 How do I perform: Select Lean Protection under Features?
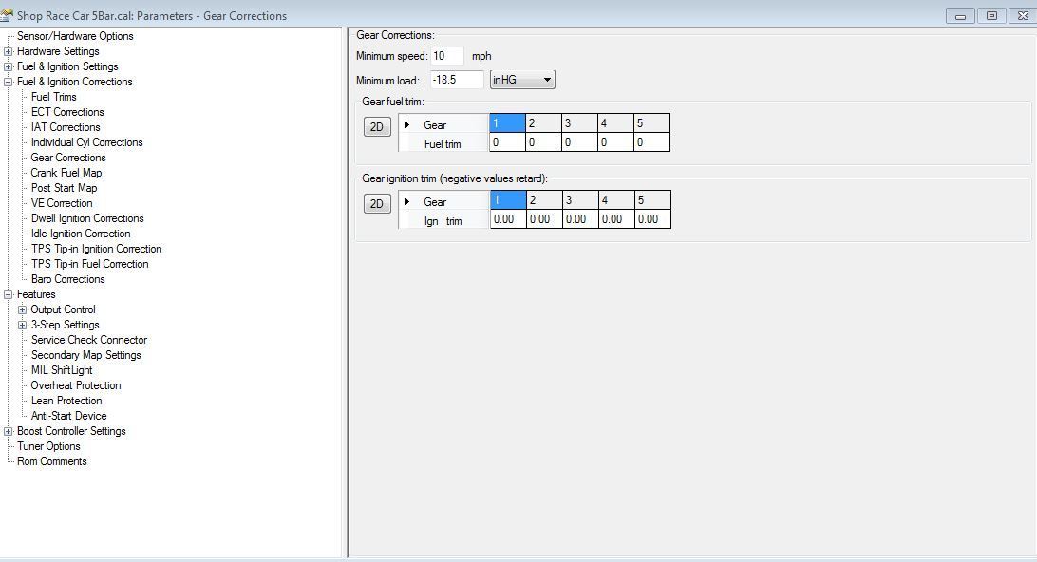pos(66,401)
